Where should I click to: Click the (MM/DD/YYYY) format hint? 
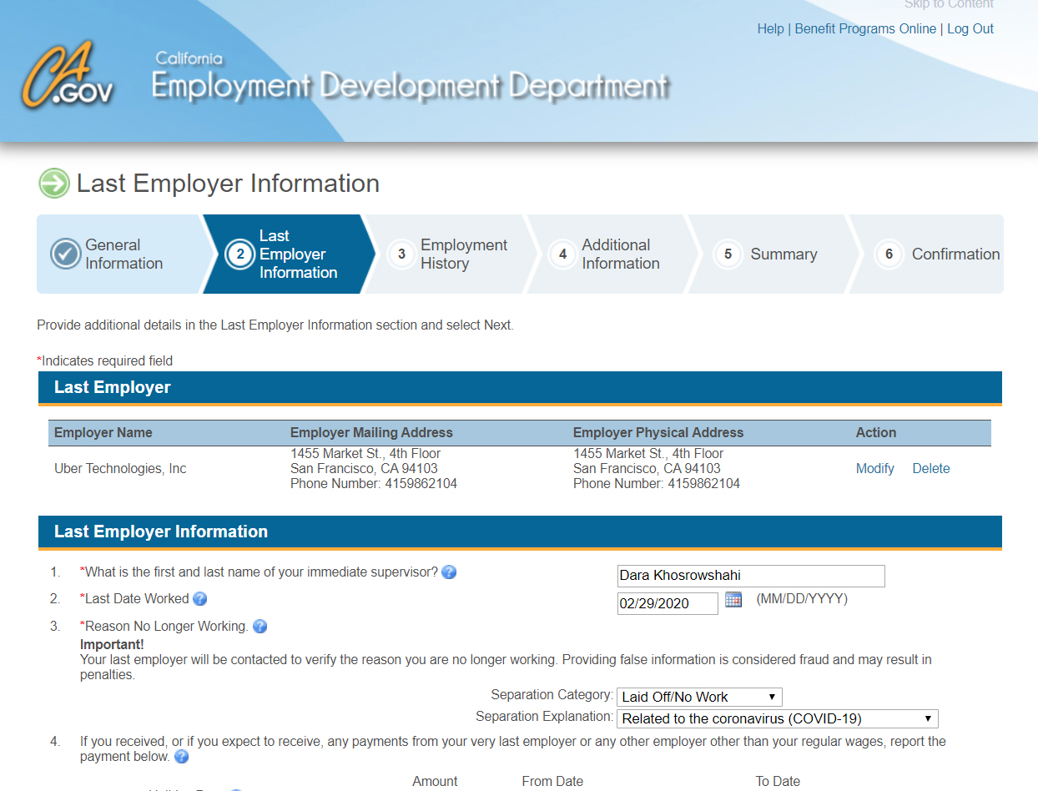802,599
